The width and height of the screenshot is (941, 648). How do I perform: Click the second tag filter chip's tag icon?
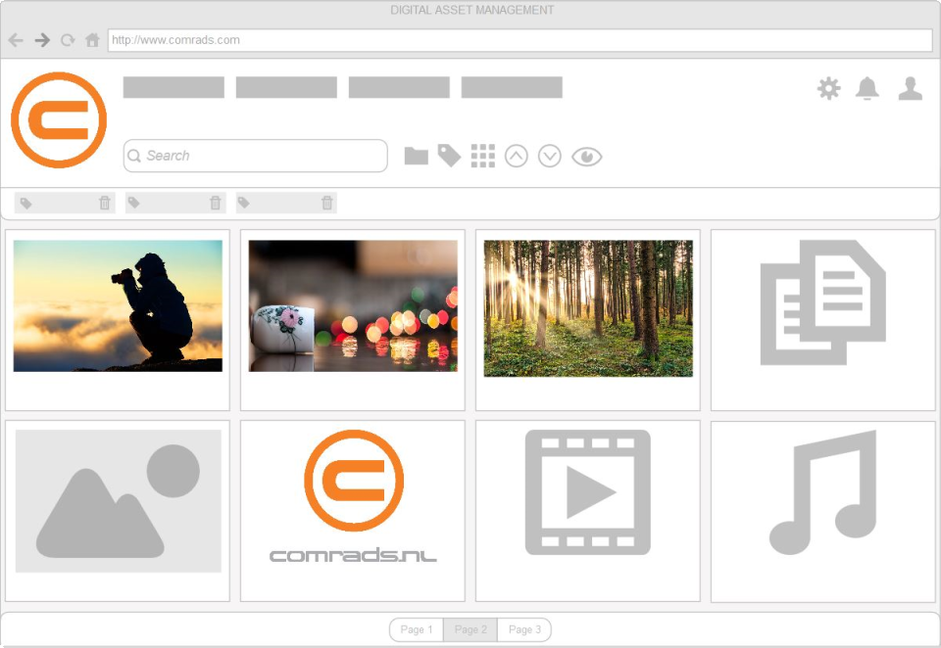click(x=134, y=203)
